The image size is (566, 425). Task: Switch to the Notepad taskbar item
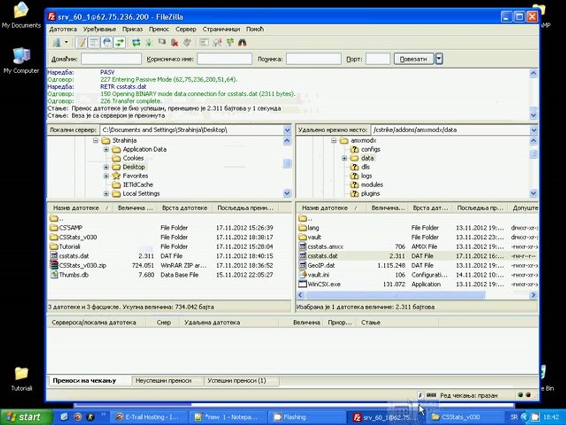point(228,417)
